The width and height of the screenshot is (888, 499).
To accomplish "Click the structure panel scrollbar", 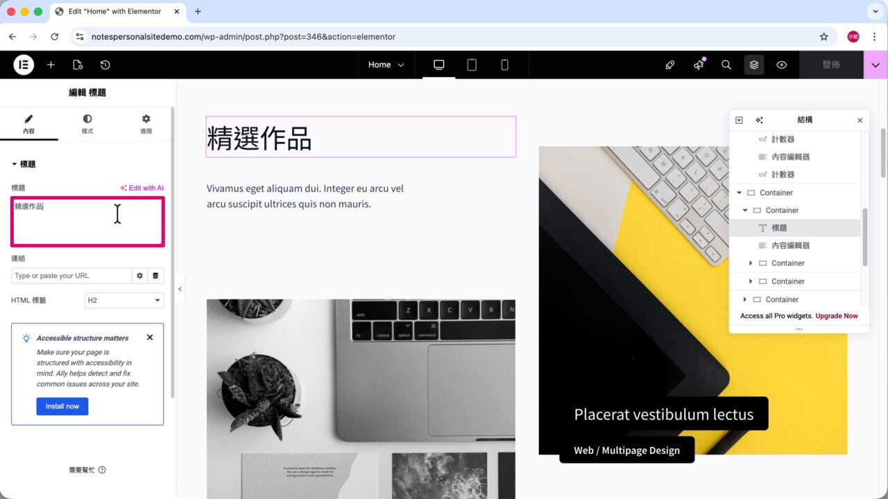I will (x=865, y=236).
